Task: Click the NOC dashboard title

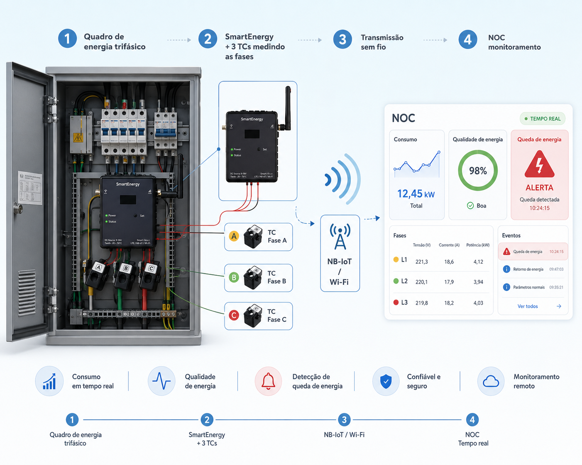Action: (403, 118)
